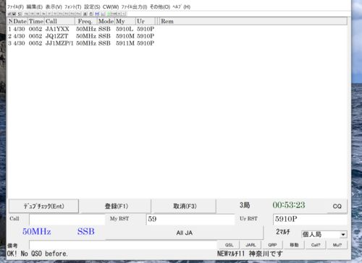Toggle the QSL button
362x263 pixels.
click(229, 245)
